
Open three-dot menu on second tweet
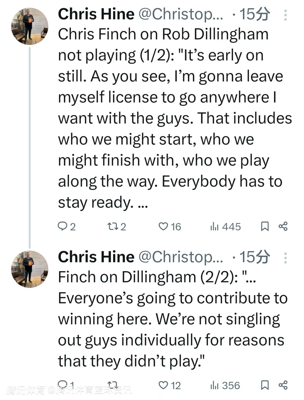[285, 258]
